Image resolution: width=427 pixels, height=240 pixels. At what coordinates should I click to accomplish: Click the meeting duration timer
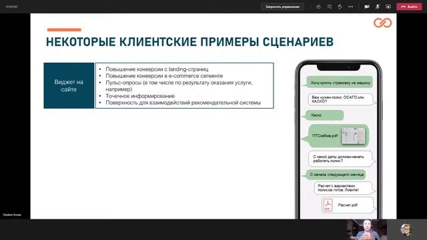[12, 6]
